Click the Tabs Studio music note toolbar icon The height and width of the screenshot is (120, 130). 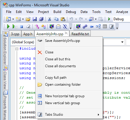112,27
